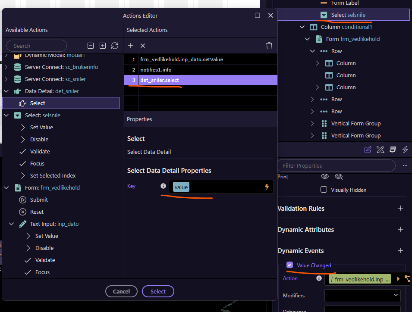Collapse Select selsnile actions node

pyautogui.click(x=6, y=115)
